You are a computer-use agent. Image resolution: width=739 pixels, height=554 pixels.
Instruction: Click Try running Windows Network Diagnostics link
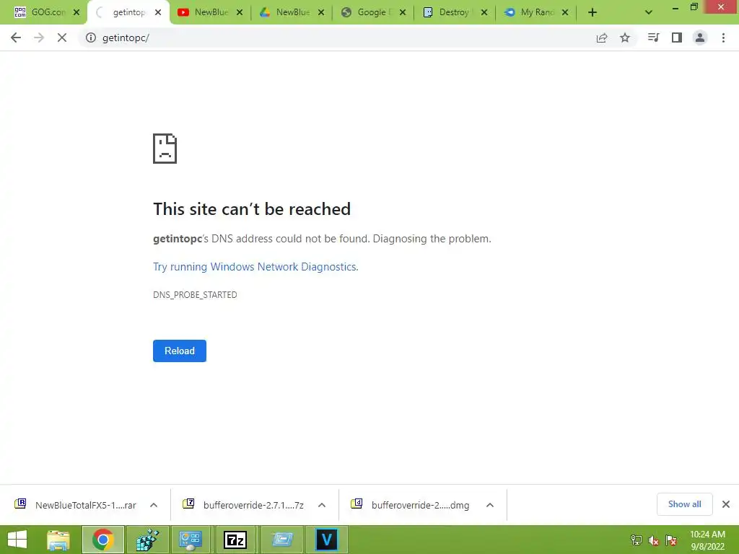255,267
